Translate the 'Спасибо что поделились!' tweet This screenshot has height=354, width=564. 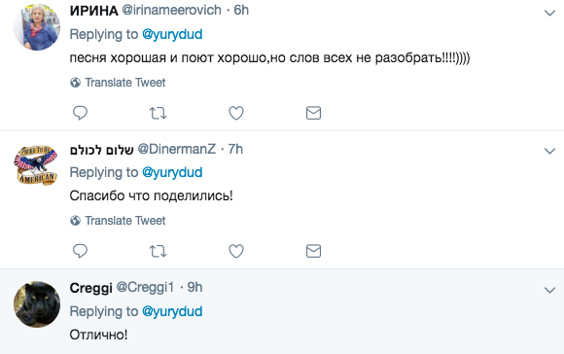click(118, 221)
